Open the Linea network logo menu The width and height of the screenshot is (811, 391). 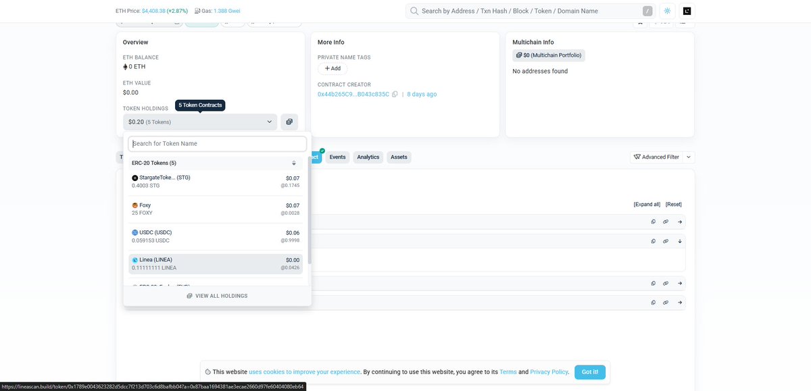[687, 11]
